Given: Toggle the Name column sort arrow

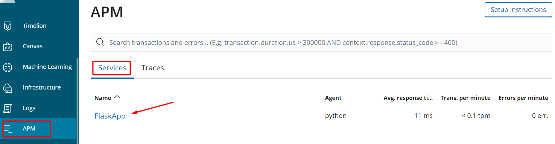Looking at the screenshot, I should 117,98.
